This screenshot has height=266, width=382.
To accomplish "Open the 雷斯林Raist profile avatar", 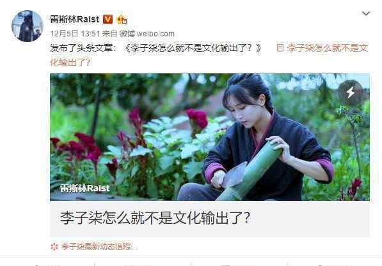I will tap(28, 26).
